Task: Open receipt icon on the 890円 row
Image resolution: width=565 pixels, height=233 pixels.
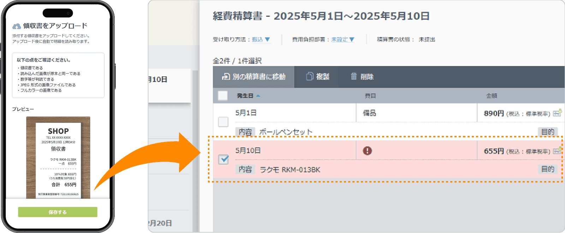Action: pos(557,113)
